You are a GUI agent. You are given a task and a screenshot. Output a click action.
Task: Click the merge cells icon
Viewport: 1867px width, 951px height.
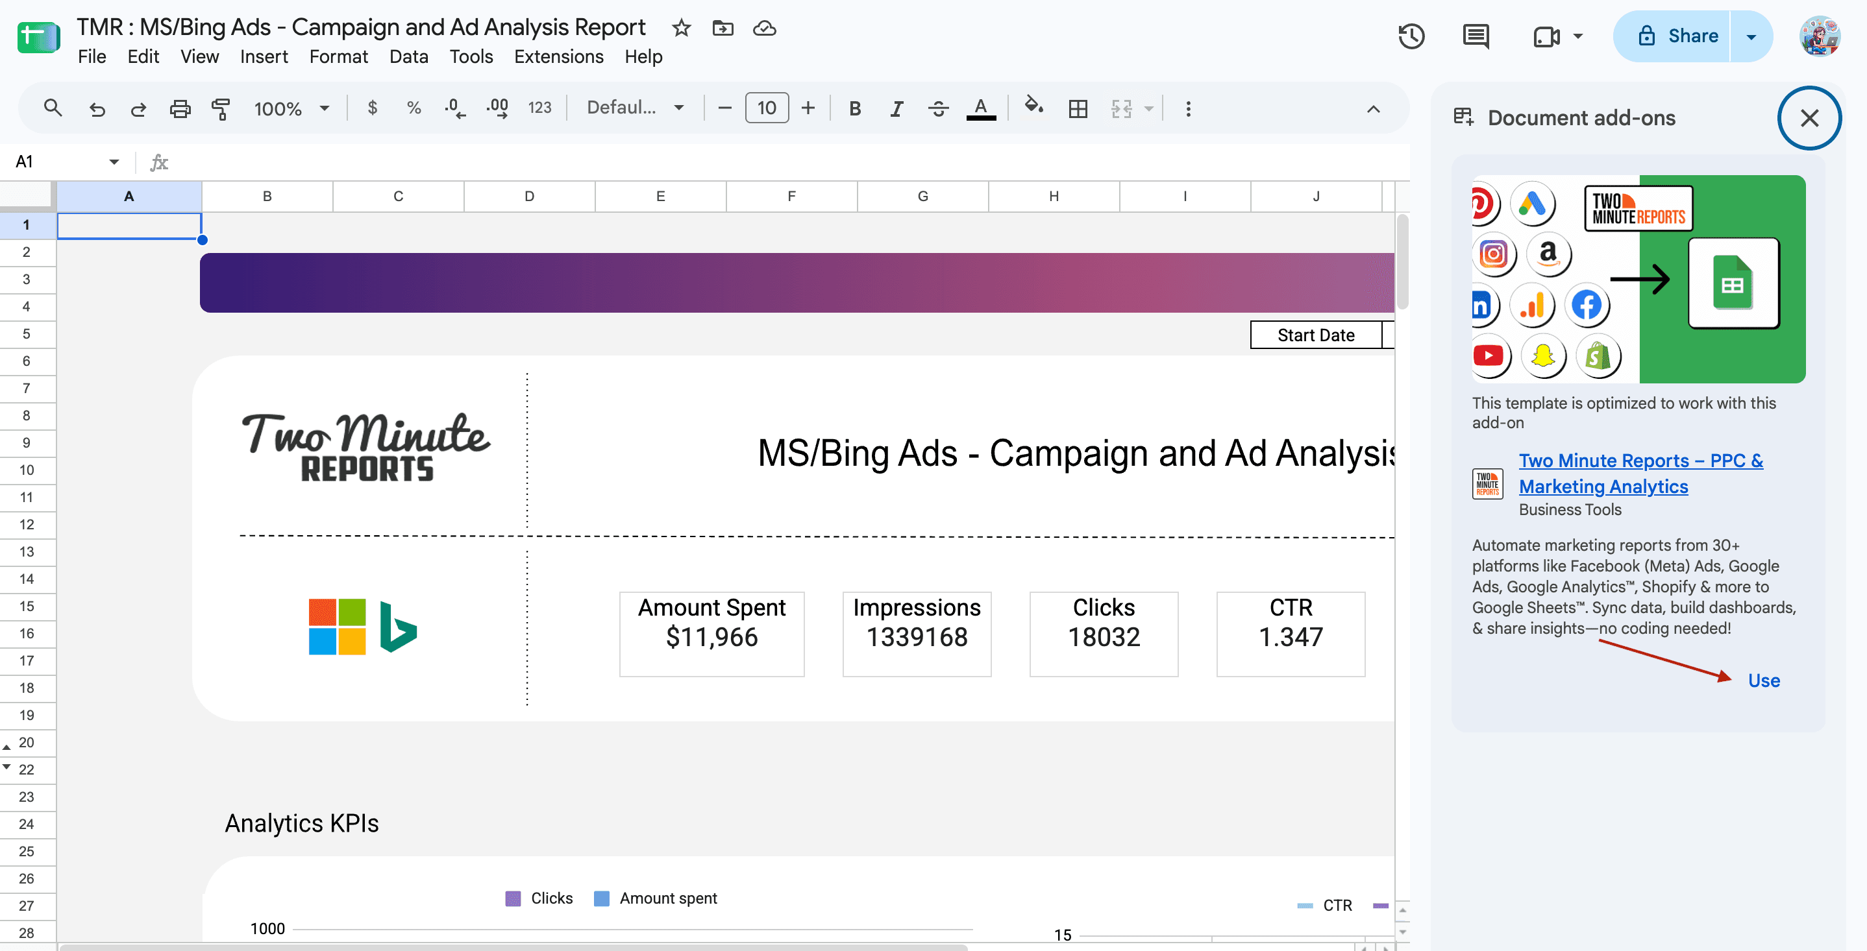1121,108
